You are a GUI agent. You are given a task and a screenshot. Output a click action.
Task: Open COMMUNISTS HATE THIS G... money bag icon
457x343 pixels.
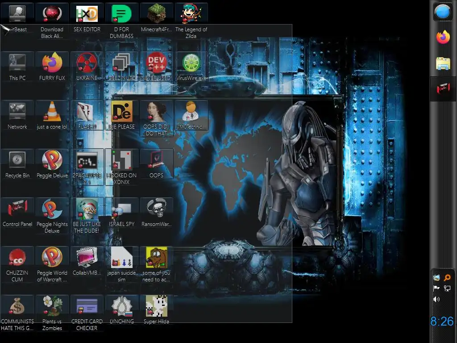click(x=17, y=305)
